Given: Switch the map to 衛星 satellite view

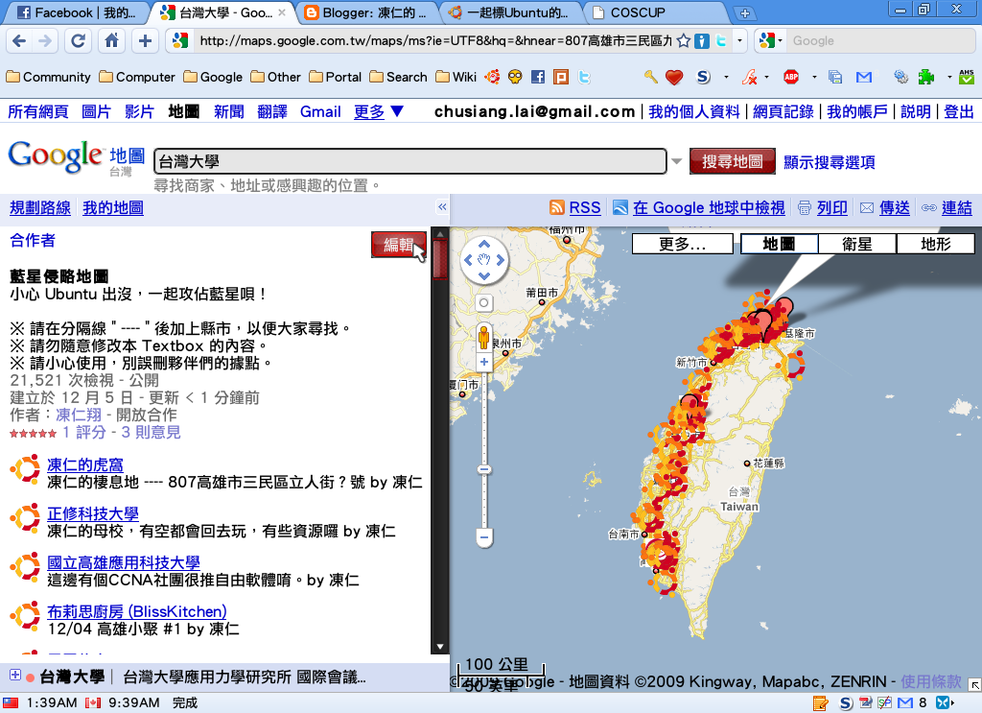Looking at the screenshot, I should pos(854,243).
